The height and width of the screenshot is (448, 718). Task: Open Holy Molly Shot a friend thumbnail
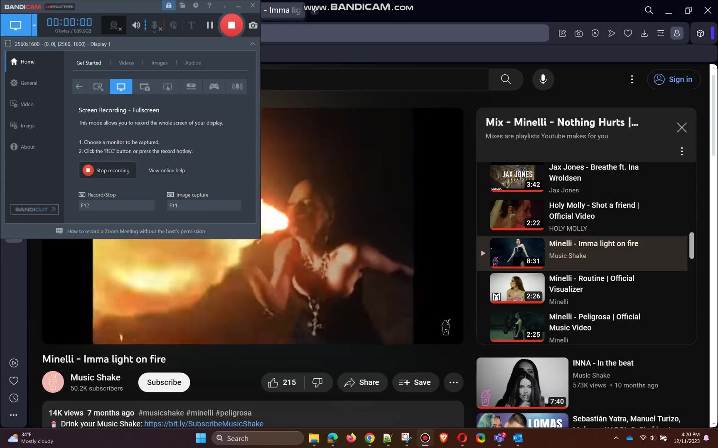516,215
